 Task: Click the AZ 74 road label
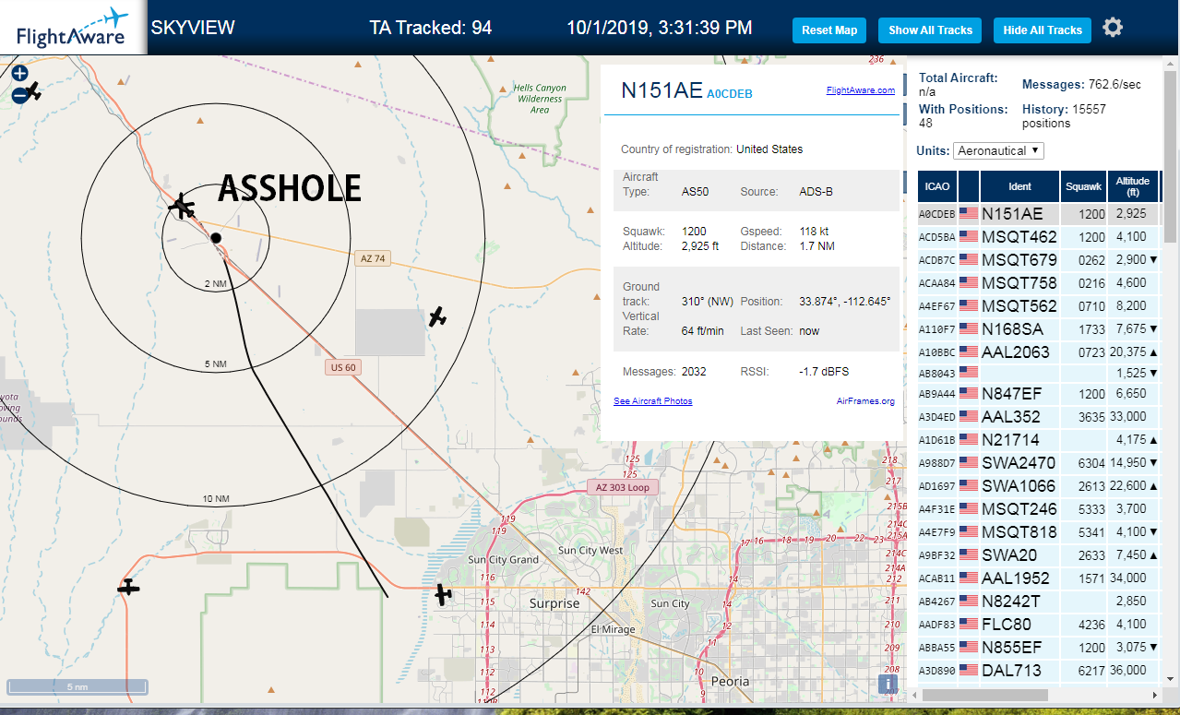(373, 259)
